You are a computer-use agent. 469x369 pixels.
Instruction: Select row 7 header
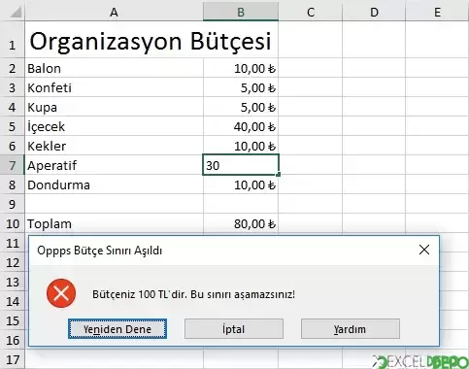[x=13, y=165]
